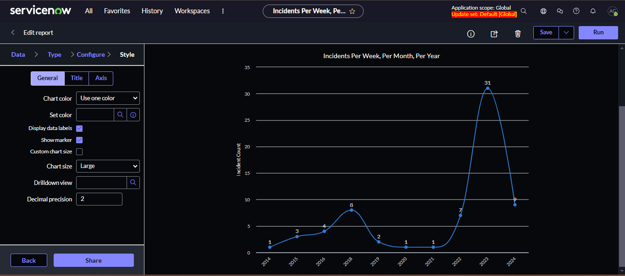
Task: Click the share/export report icon
Action: [494, 33]
